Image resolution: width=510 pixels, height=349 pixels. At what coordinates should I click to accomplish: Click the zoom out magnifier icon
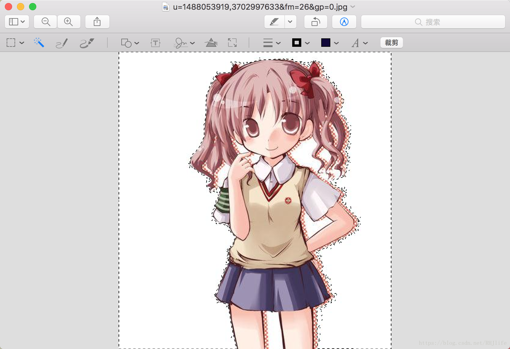click(46, 22)
